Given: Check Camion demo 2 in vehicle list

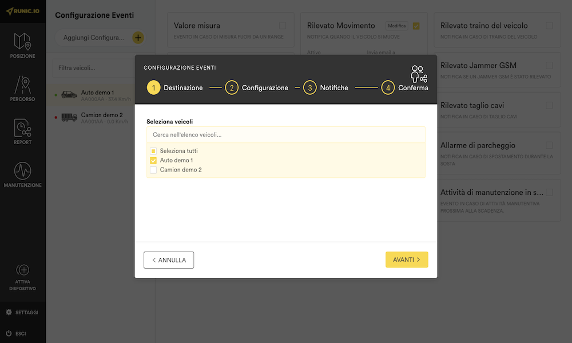Looking at the screenshot, I should tap(153, 170).
